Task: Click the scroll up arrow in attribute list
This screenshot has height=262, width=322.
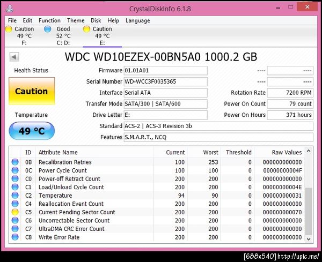Action: click(x=309, y=151)
